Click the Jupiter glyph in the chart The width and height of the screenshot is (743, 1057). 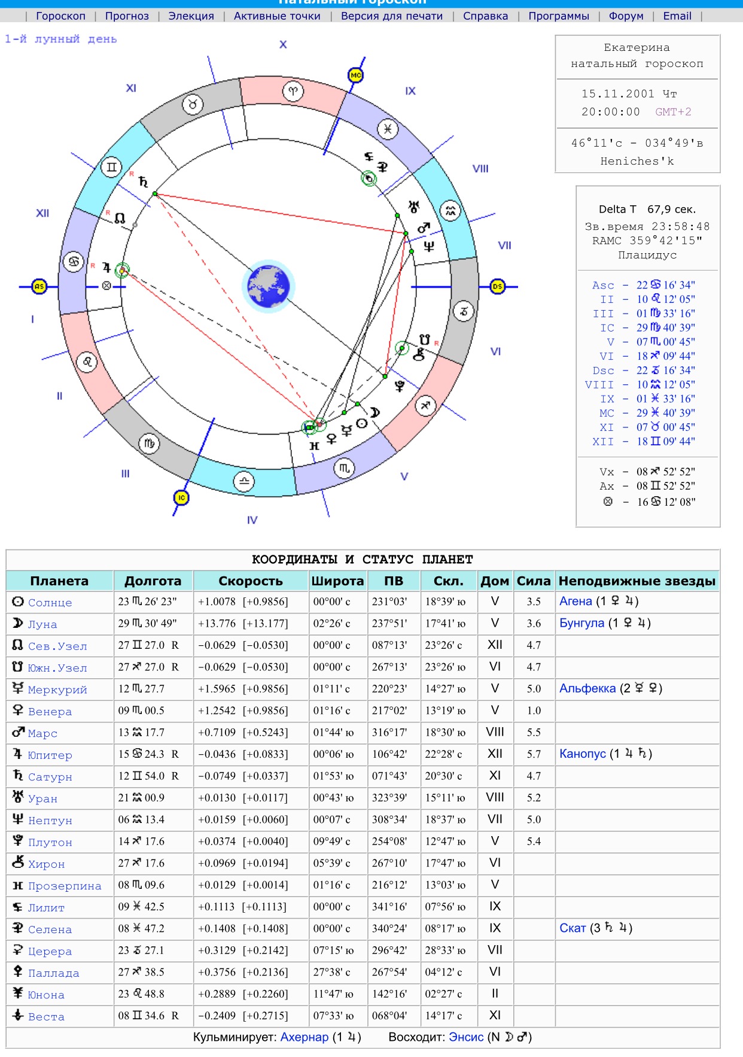(x=106, y=268)
